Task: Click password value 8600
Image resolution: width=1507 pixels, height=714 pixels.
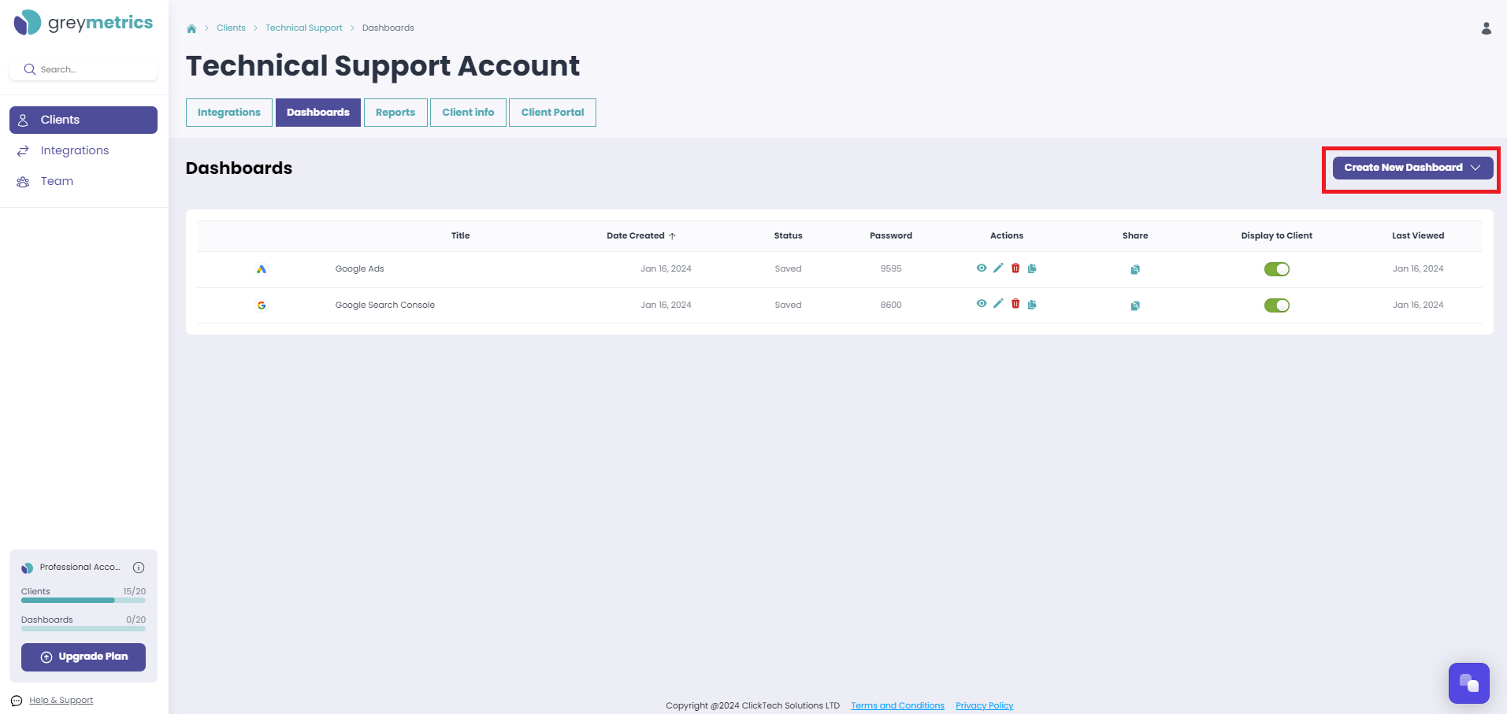Action: 891,305
